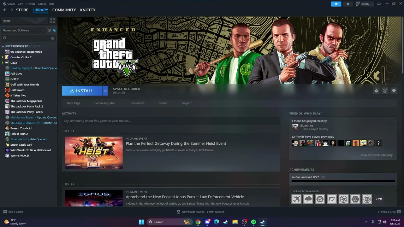
Task: Open the notifications bell
Action: click(348, 4)
